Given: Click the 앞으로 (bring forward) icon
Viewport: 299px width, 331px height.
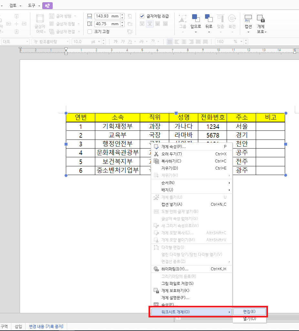Looking at the screenshot, I should 196,18.
